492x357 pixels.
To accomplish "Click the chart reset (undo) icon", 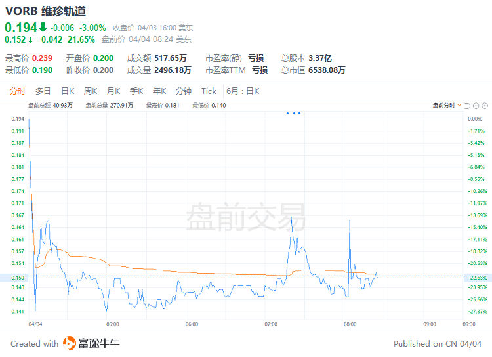I will pos(468,105).
